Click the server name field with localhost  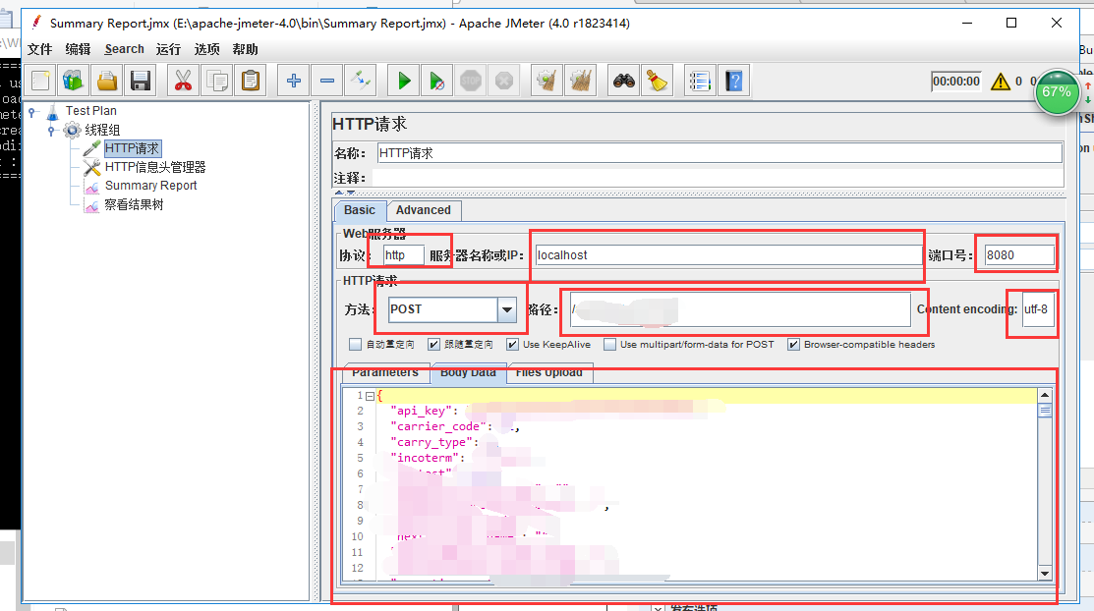pyautogui.click(x=728, y=255)
